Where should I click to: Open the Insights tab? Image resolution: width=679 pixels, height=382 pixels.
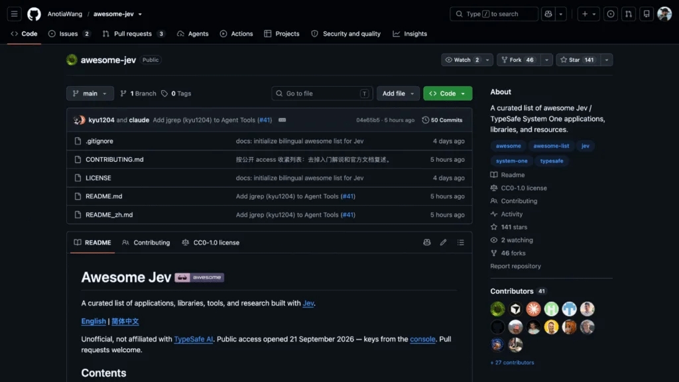pos(410,34)
